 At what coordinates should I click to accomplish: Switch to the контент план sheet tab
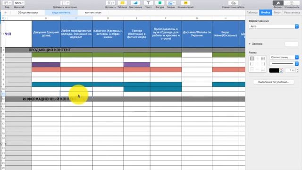[93, 13]
